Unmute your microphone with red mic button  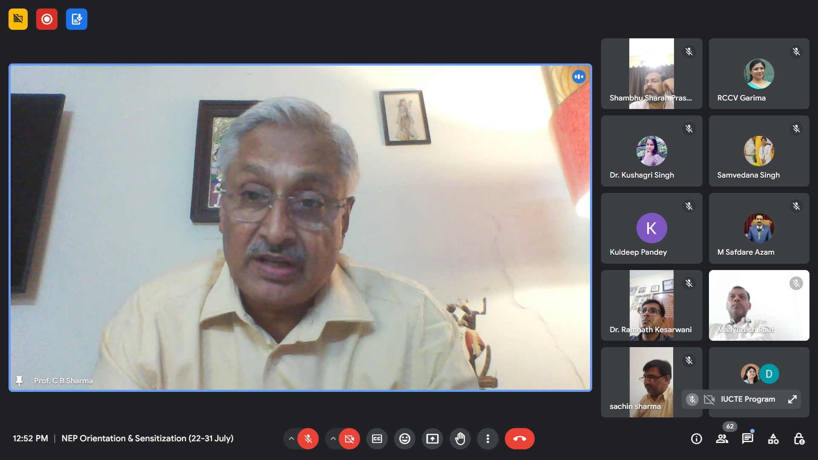coord(308,439)
